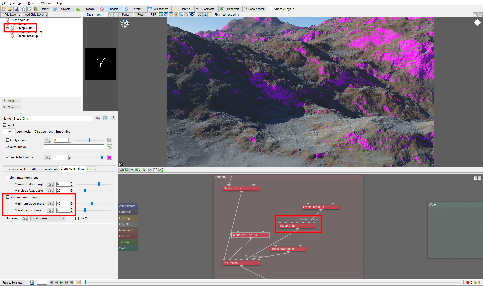483x286 pixels.
Task: Toggle the surface shaders sphere preview icon
Action: point(161,15)
